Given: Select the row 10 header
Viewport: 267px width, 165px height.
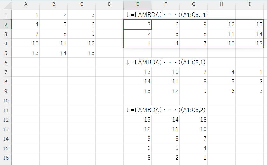Looking at the screenshot, I should [6, 101].
